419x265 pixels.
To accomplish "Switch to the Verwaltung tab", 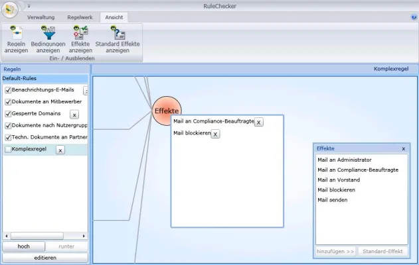I will [x=41, y=17].
